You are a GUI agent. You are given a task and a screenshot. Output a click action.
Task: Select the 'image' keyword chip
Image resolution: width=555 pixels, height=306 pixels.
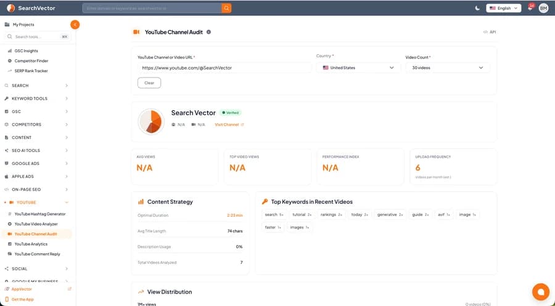[467, 214]
